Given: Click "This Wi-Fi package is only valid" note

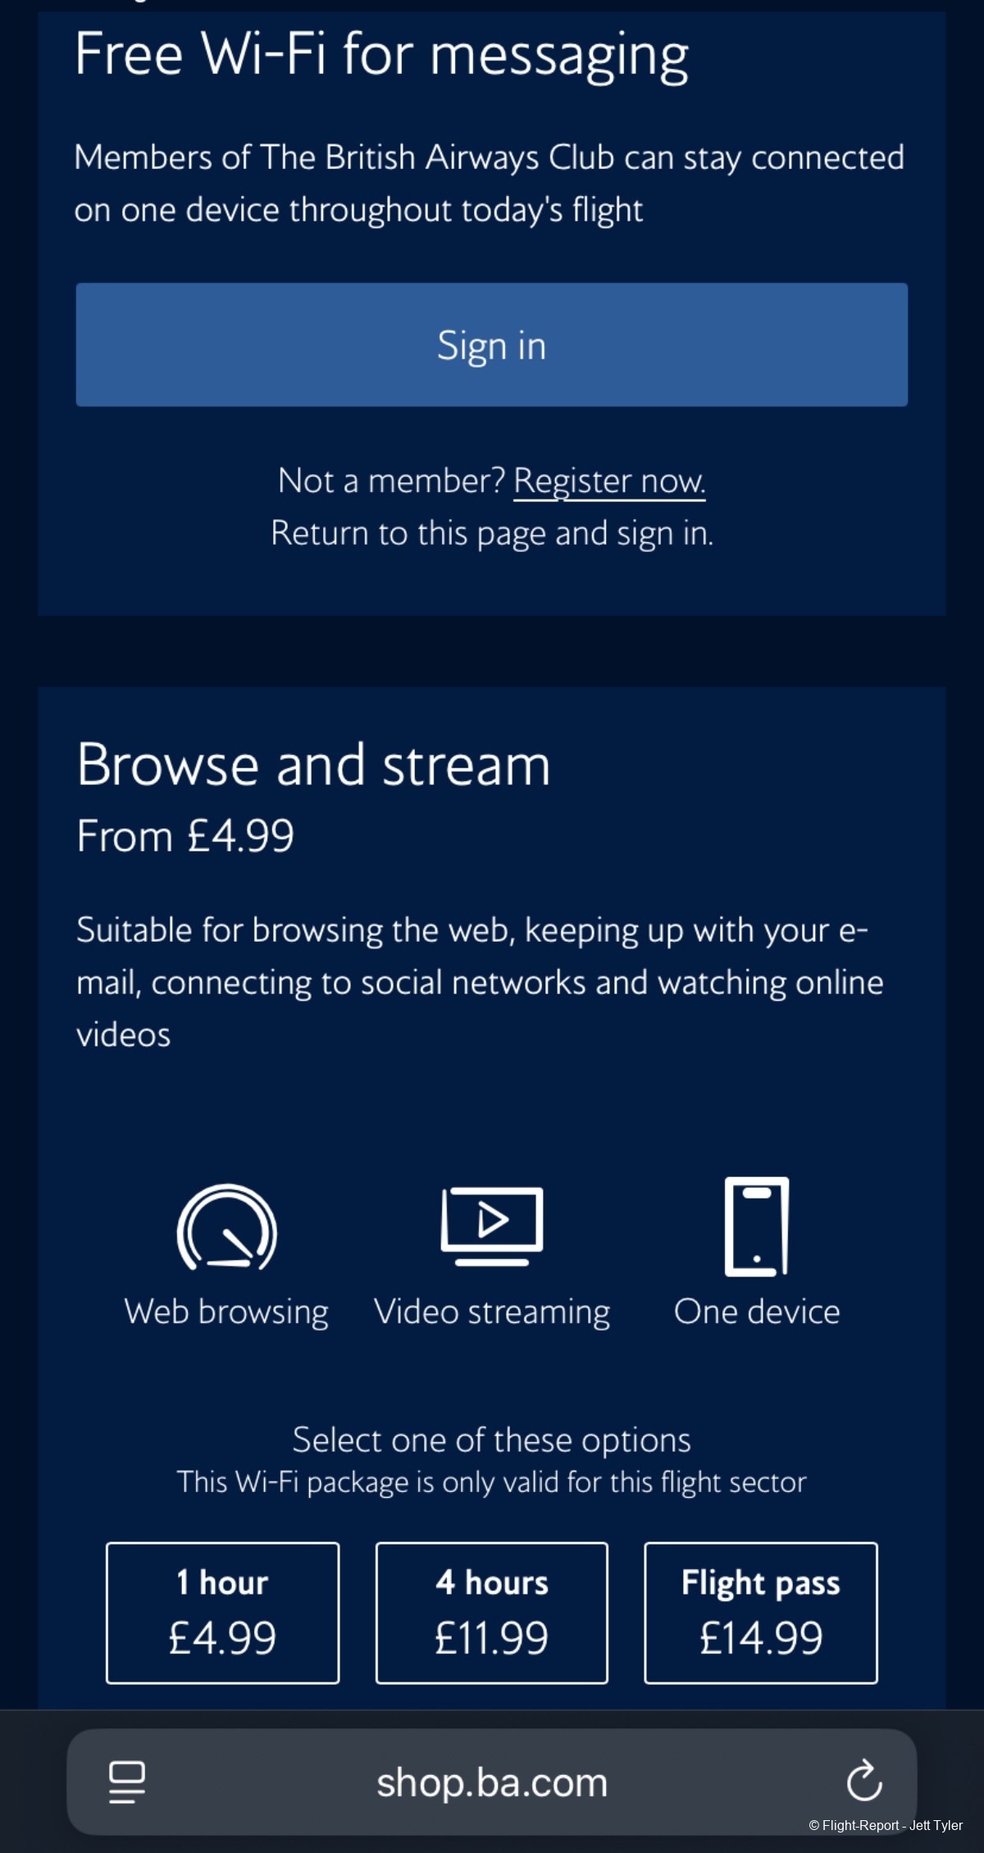Looking at the screenshot, I should (x=492, y=1482).
